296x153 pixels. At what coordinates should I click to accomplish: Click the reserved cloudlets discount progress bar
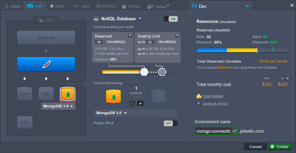pyautogui.click(x=243, y=50)
